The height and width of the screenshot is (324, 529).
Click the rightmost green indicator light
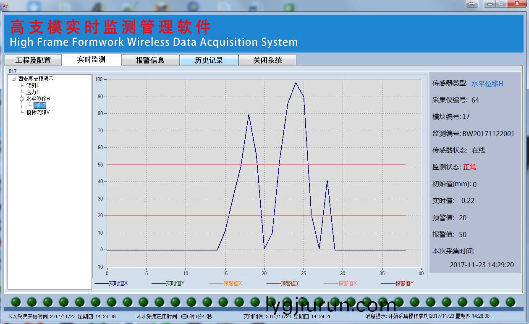(x=511, y=302)
